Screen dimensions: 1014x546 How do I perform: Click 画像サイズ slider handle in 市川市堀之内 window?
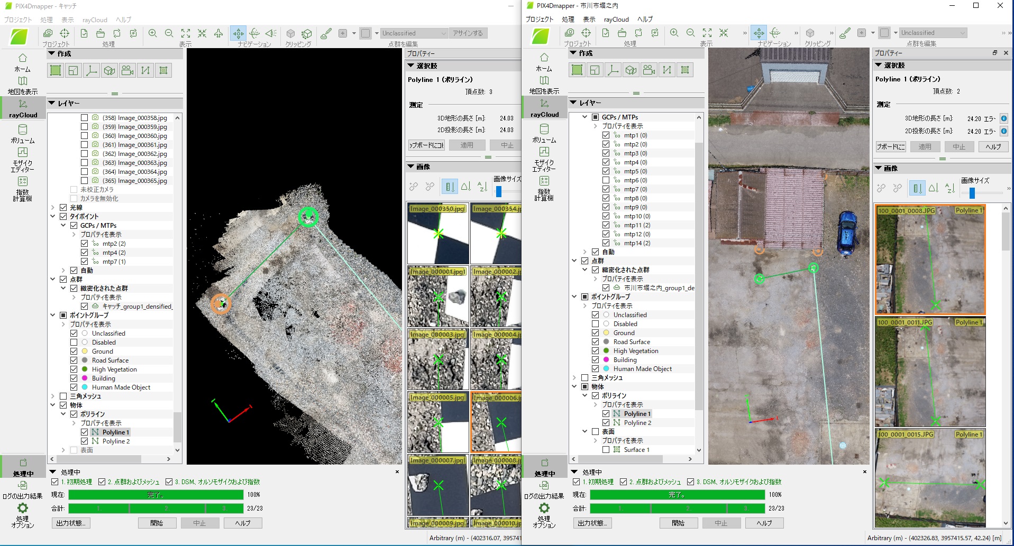[972, 193]
